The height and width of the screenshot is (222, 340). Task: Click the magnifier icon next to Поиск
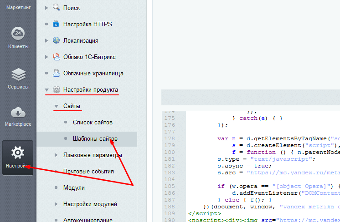(x=57, y=7)
